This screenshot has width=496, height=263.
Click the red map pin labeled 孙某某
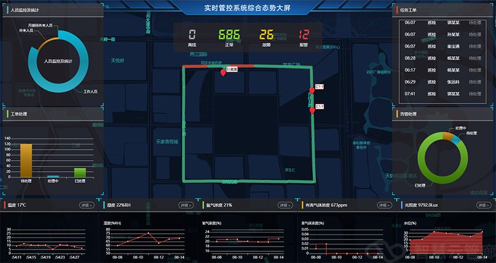(223, 73)
